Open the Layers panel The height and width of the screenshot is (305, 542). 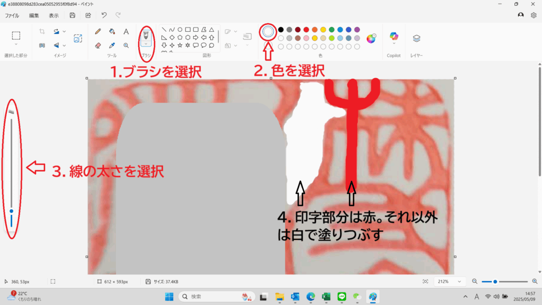point(417,38)
